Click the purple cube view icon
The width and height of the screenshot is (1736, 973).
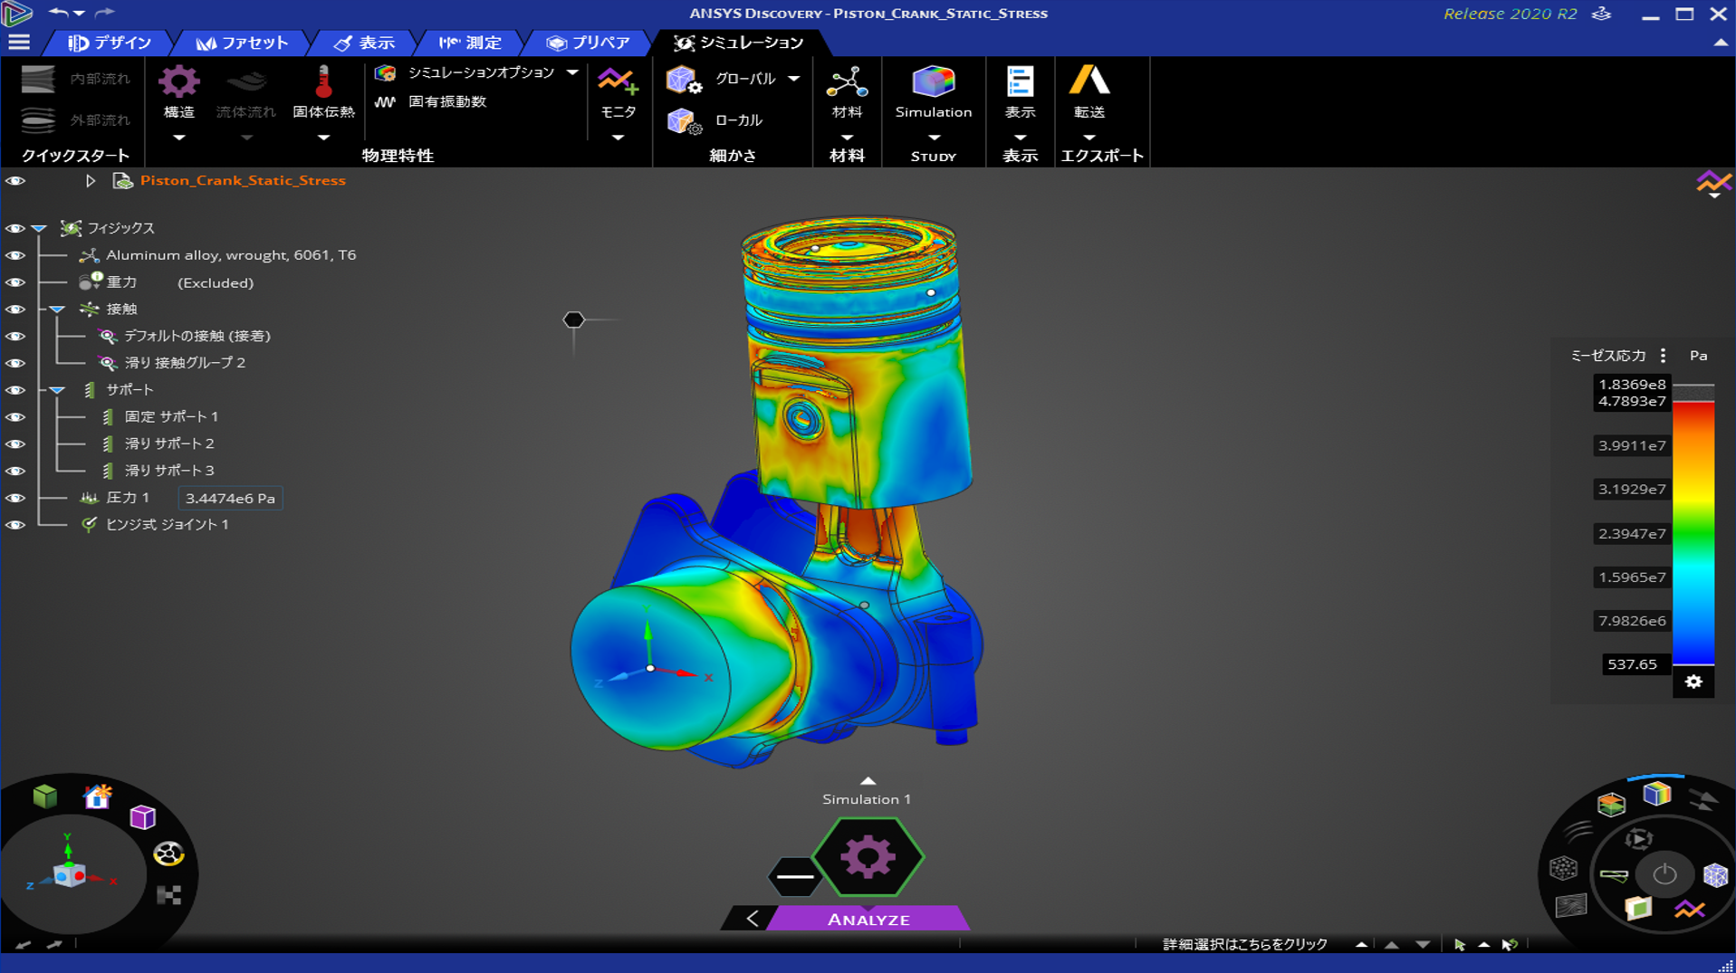(142, 817)
